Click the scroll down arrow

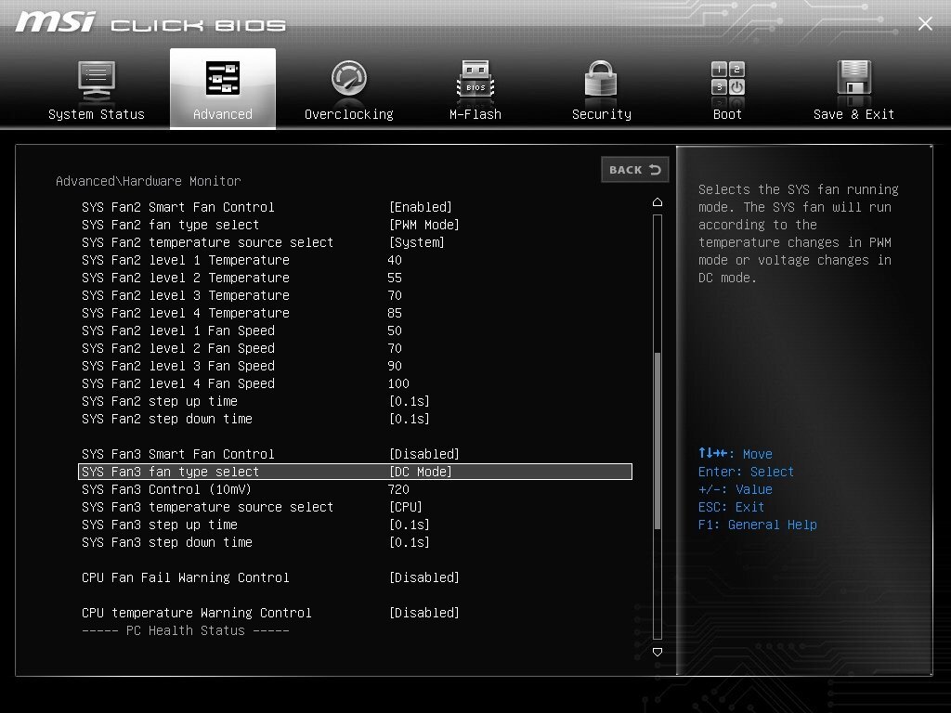pos(658,652)
